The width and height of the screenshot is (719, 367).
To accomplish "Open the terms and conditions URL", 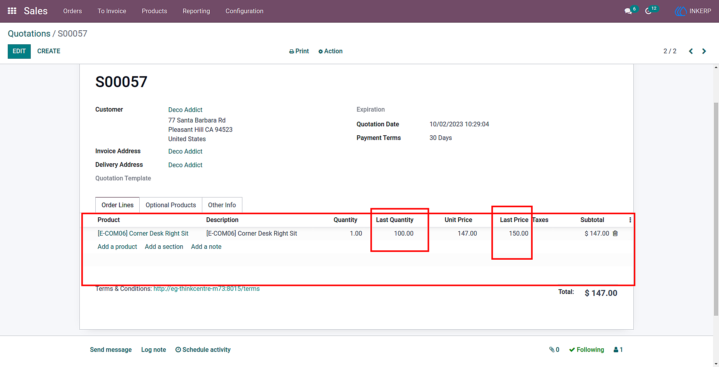I will coord(207,288).
